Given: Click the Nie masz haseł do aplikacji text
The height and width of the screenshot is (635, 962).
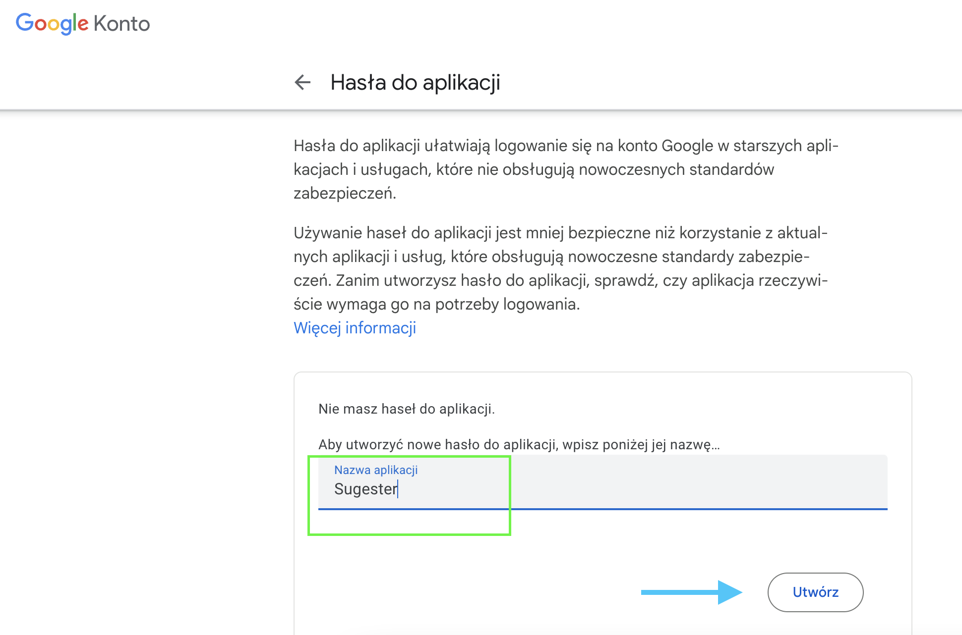Looking at the screenshot, I should pos(408,409).
